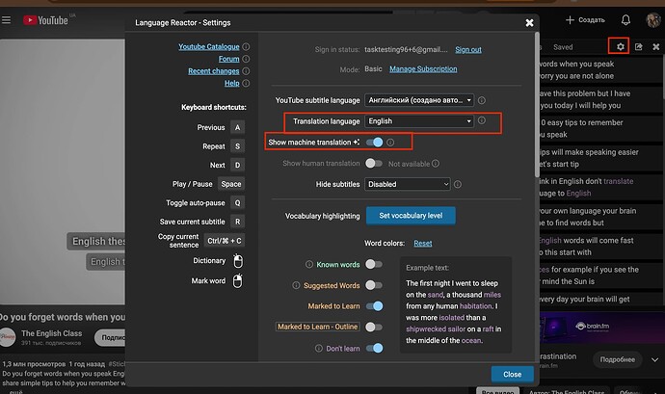Viewport: 665px width, 394px height.
Task: Expand YouTube subtitle language dropdown
Action: 419,99
